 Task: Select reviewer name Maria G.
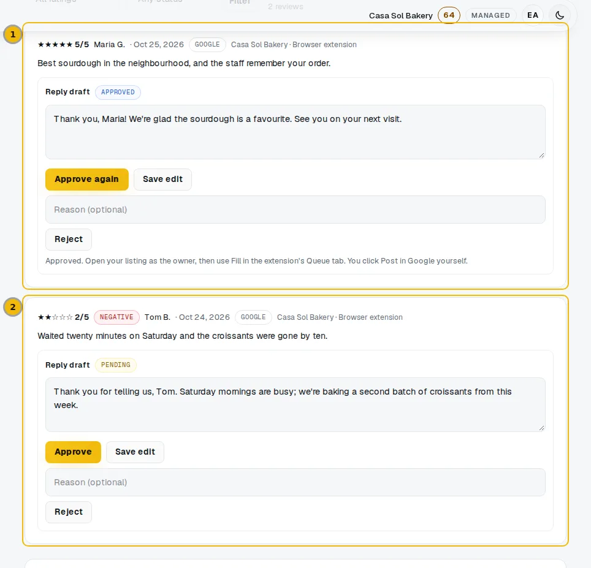(x=109, y=45)
